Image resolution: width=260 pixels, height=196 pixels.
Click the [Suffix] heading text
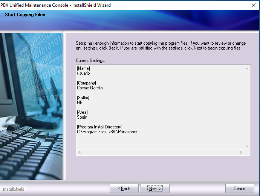click(83, 98)
